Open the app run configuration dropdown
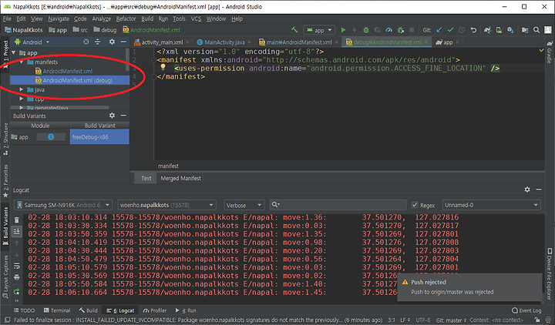The width and height of the screenshot is (555, 325). [x=319, y=30]
